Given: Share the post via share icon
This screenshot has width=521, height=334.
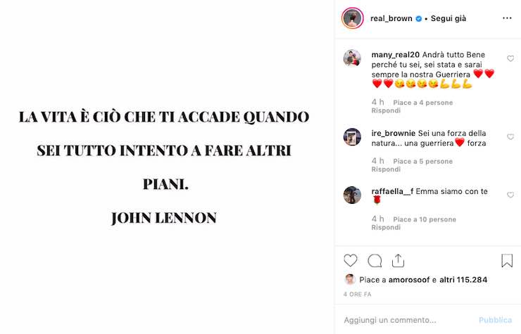Looking at the screenshot, I should point(398,261).
